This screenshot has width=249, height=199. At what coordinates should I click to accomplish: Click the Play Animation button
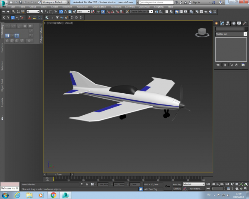218,184
